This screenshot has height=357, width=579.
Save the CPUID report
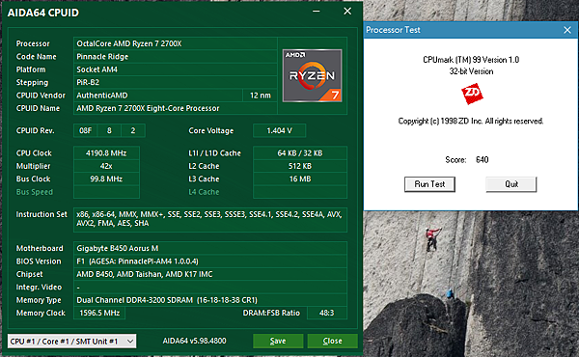pyautogui.click(x=278, y=342)
